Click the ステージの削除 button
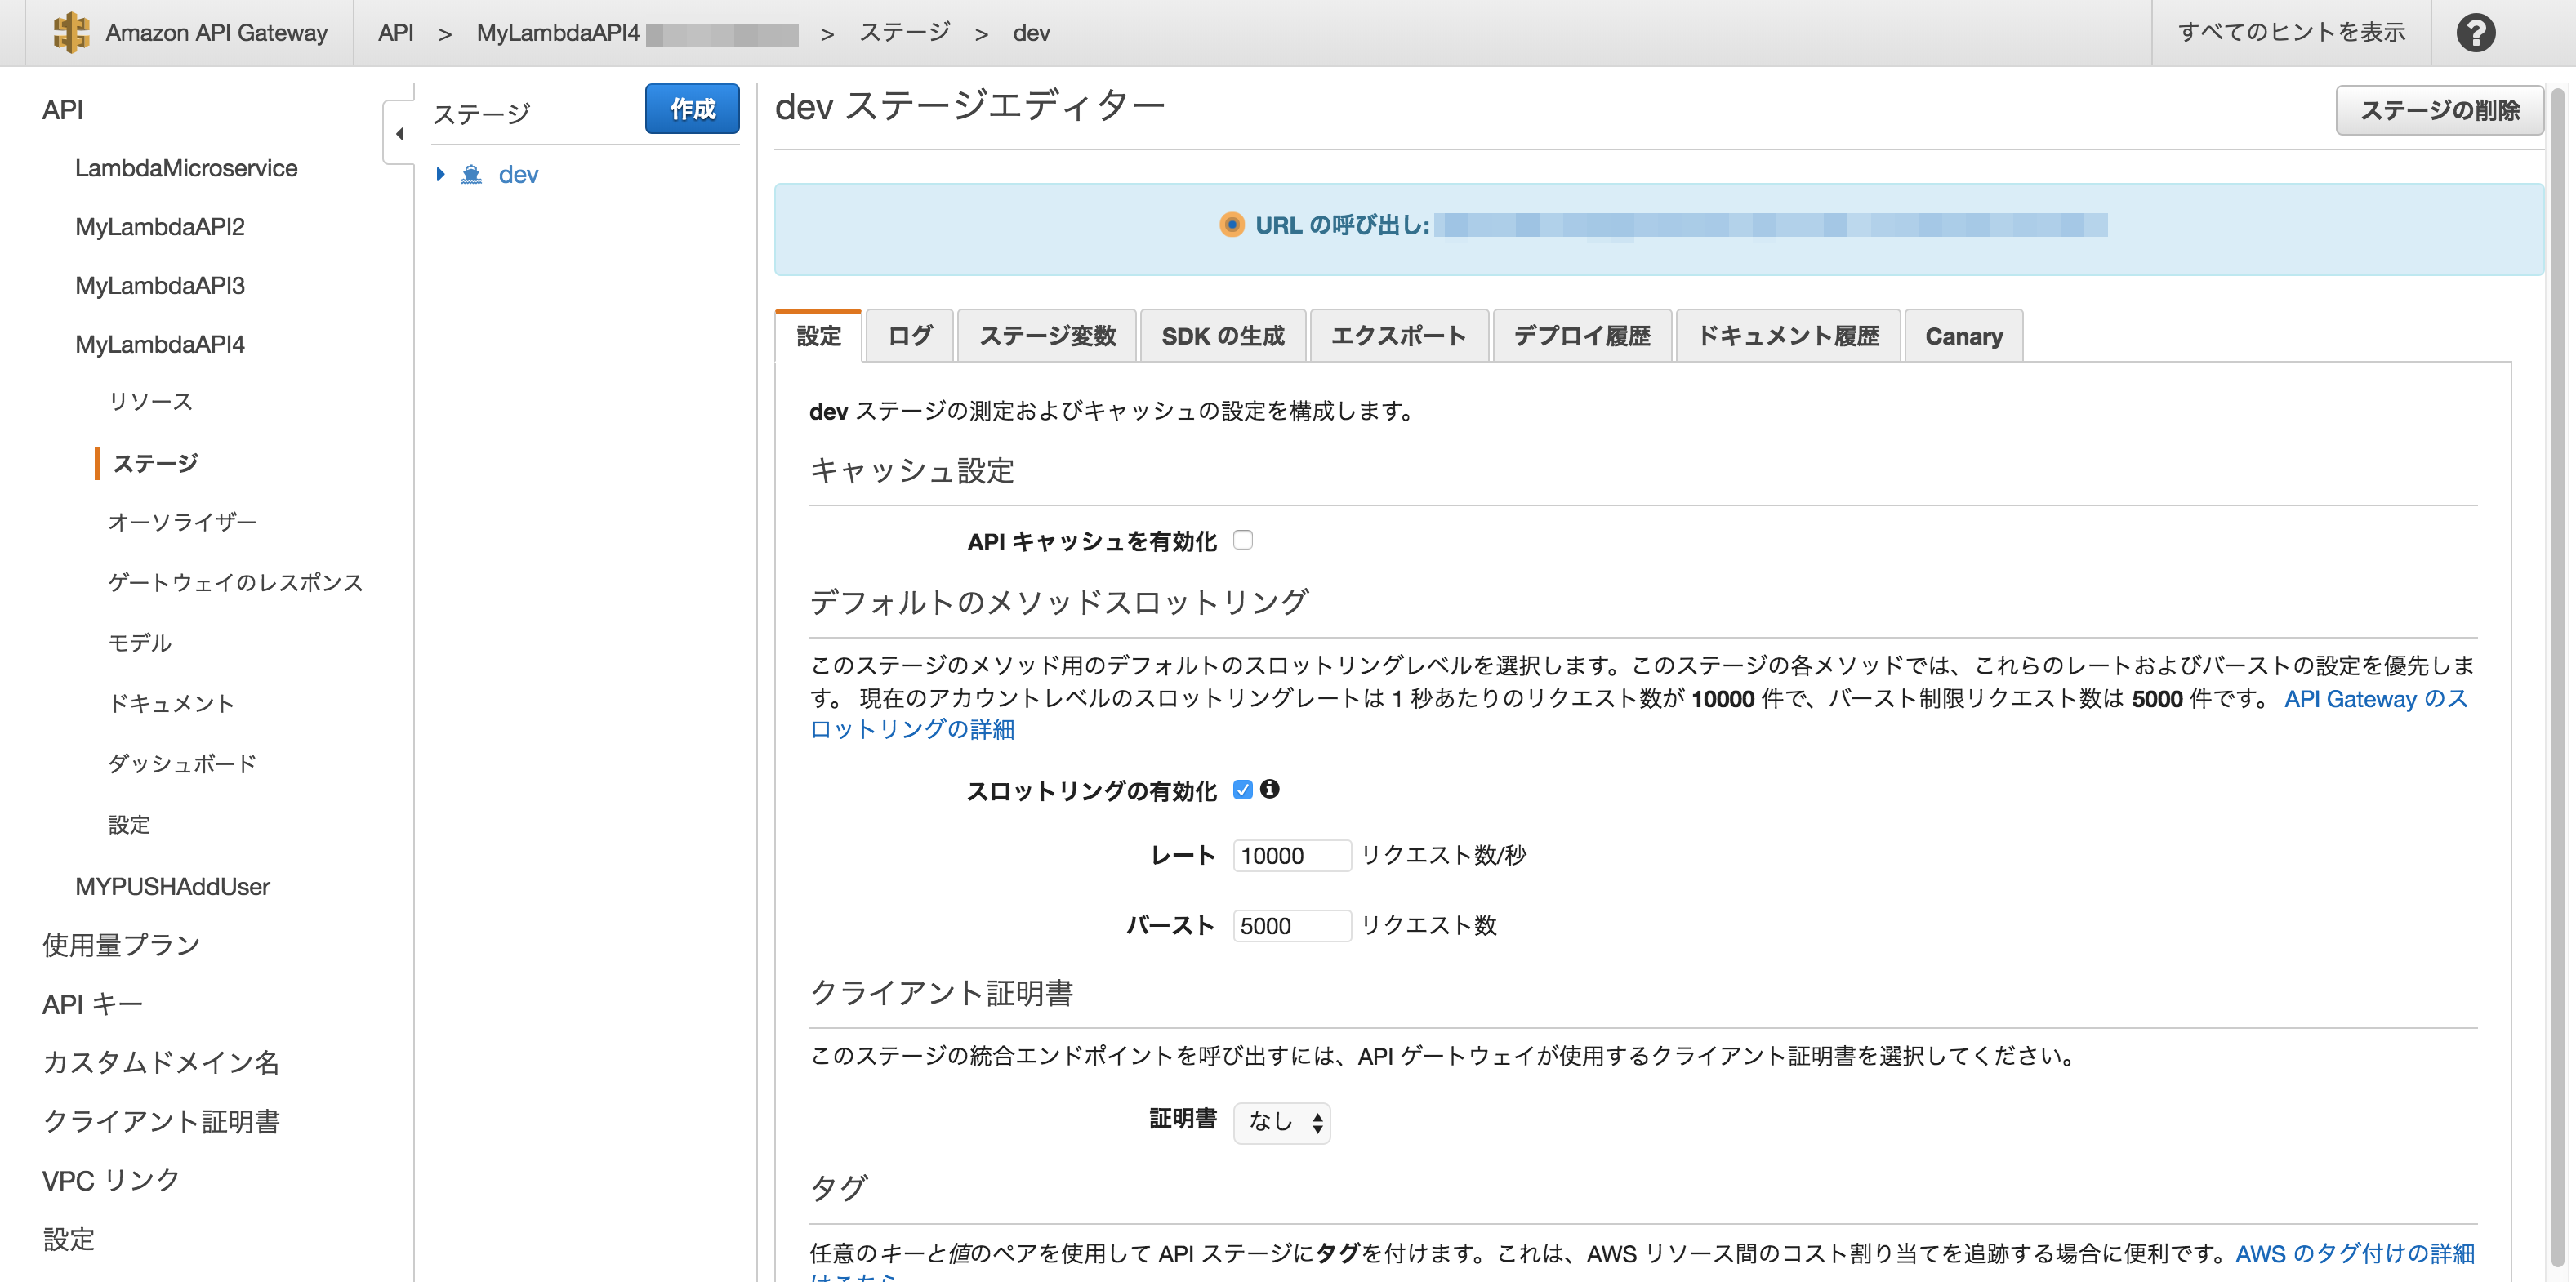The image size is (2576, 1282). click(x=2439, y=110)
